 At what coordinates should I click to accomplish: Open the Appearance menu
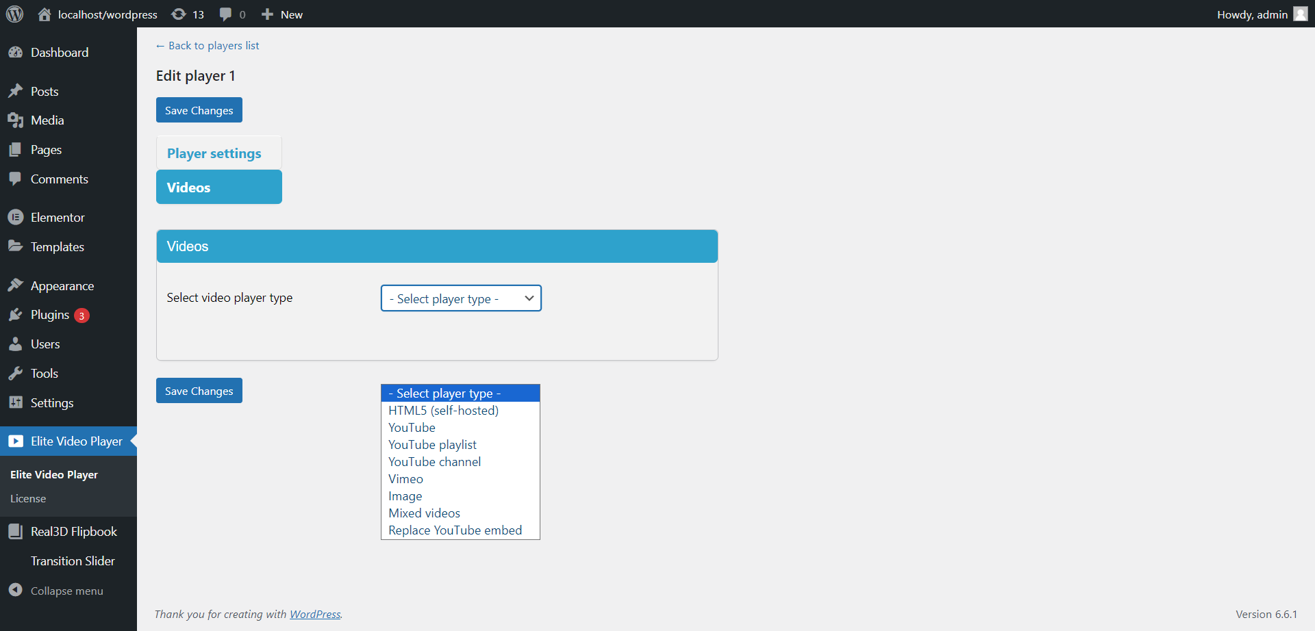tap(62, 286)
